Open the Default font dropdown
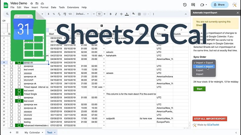241x135 pixels. click(x=82, y=14)
